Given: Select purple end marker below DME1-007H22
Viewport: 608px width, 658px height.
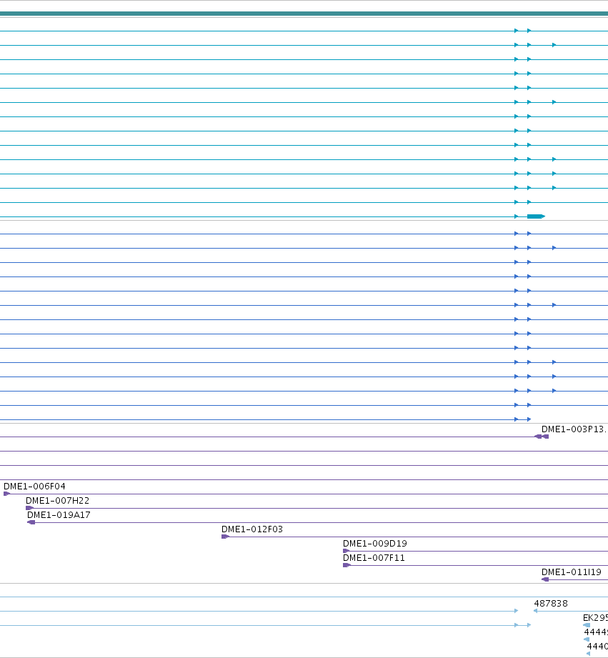Looking at the screenshot, I should [29, 508].
